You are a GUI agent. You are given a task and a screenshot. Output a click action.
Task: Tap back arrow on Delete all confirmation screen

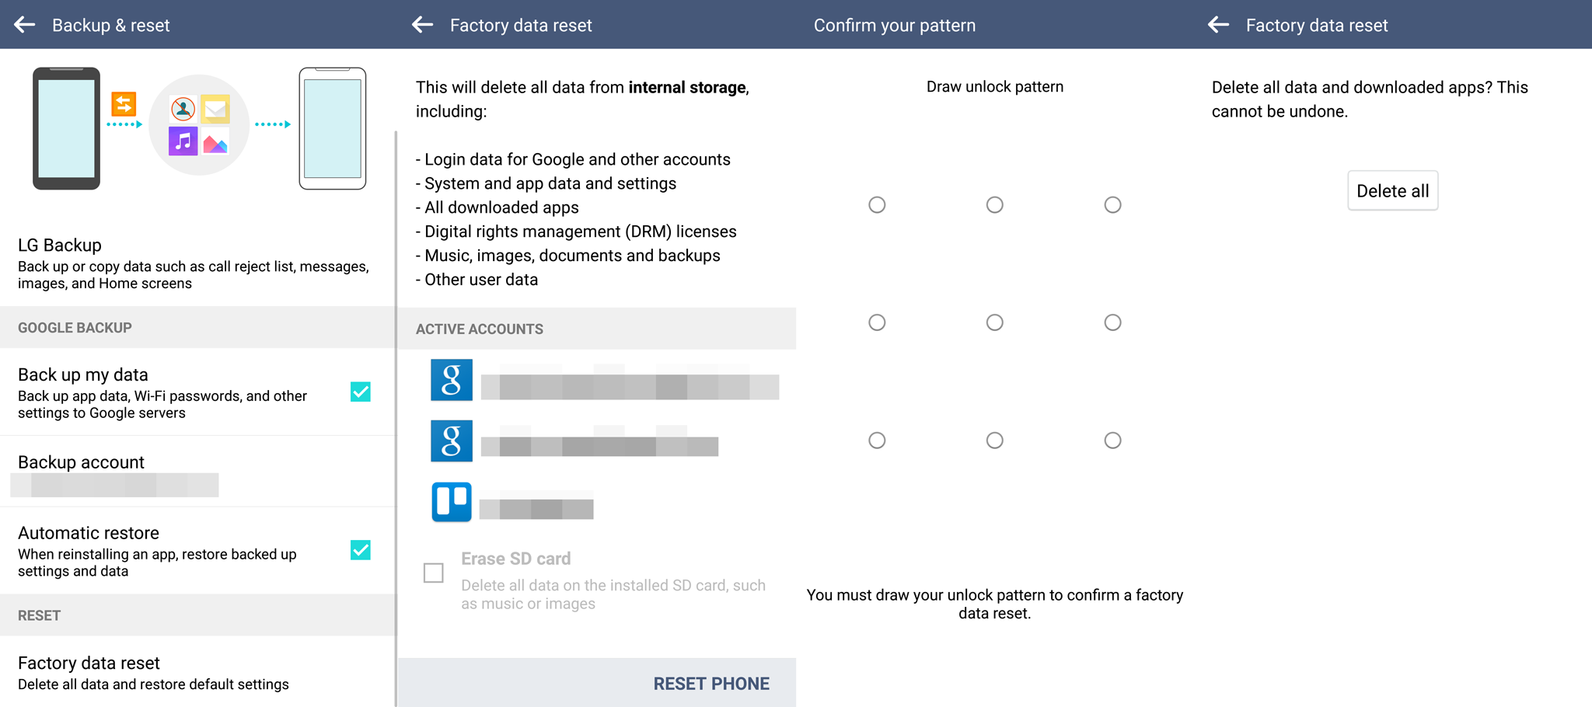tap(1218, 25)
